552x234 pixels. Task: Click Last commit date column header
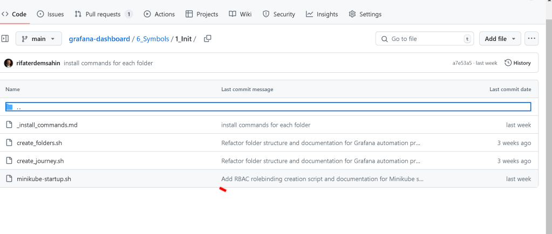[510, 90]
